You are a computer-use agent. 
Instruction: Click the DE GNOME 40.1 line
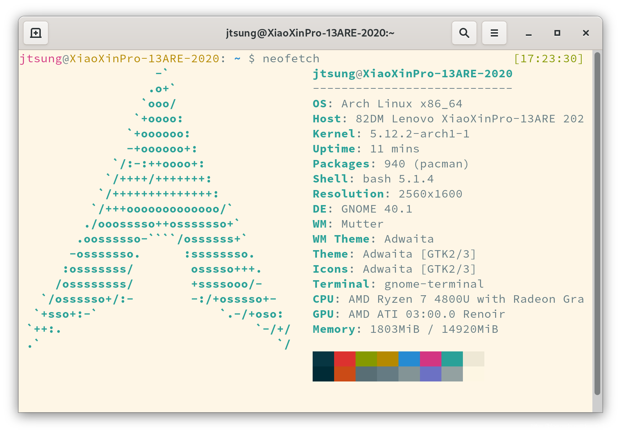pyautogui.click(x=362, y=209)
